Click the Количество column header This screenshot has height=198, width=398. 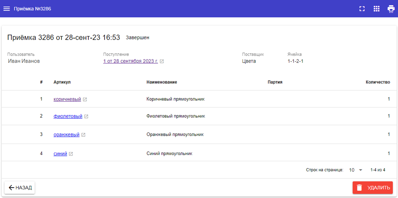pyautogui.click(x=377, y=82)
